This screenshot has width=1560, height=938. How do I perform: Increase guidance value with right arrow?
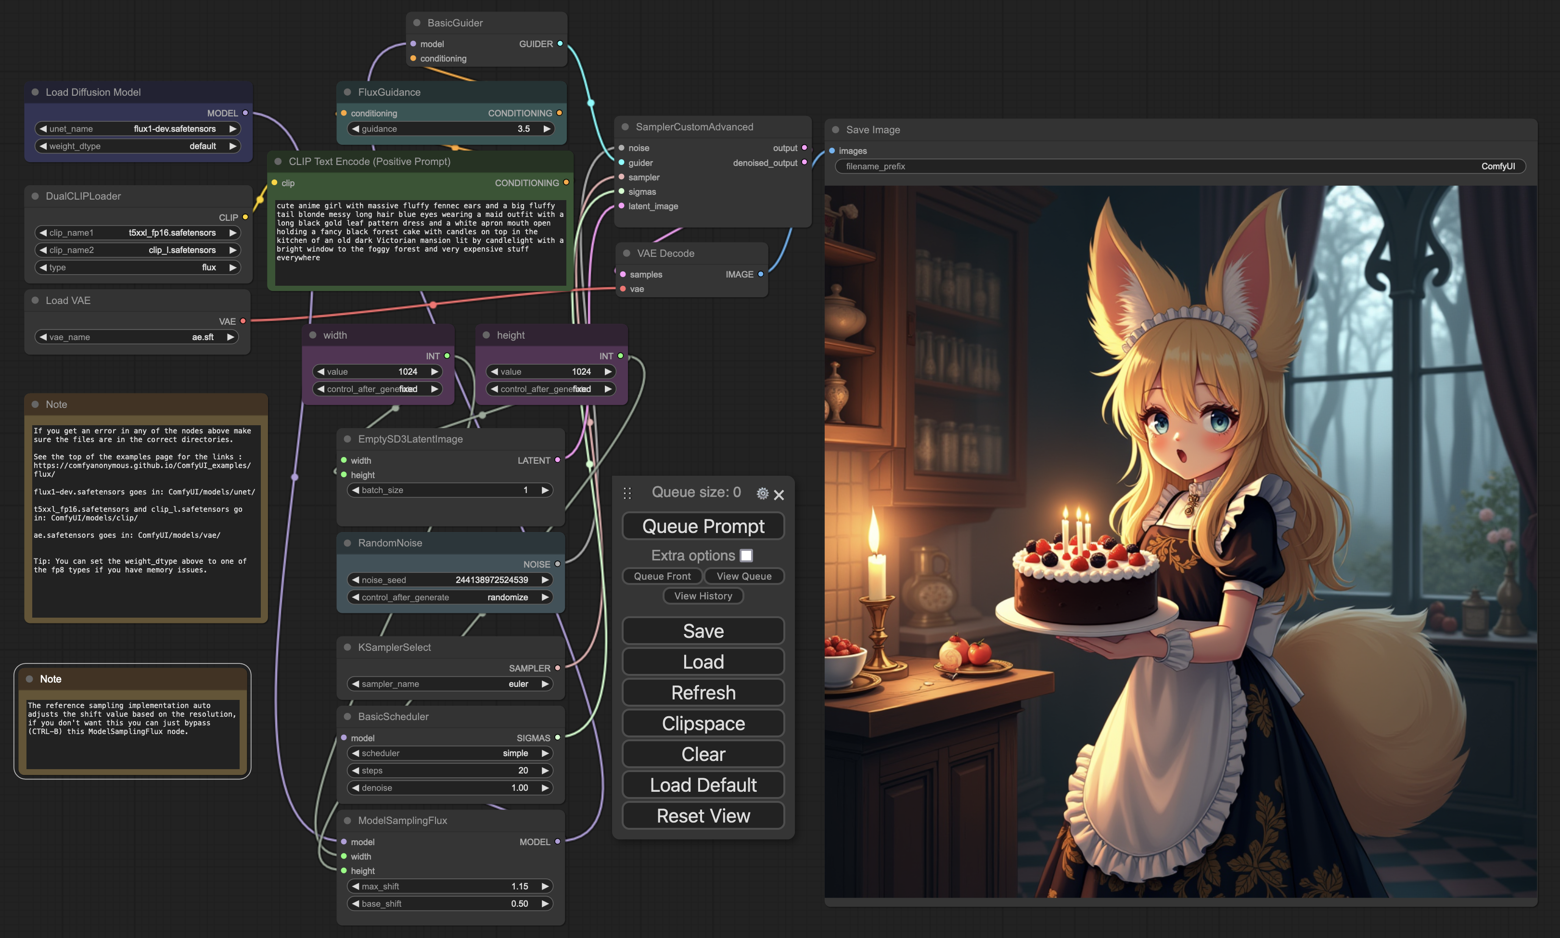pyautogui.click(x=546, y=129)
